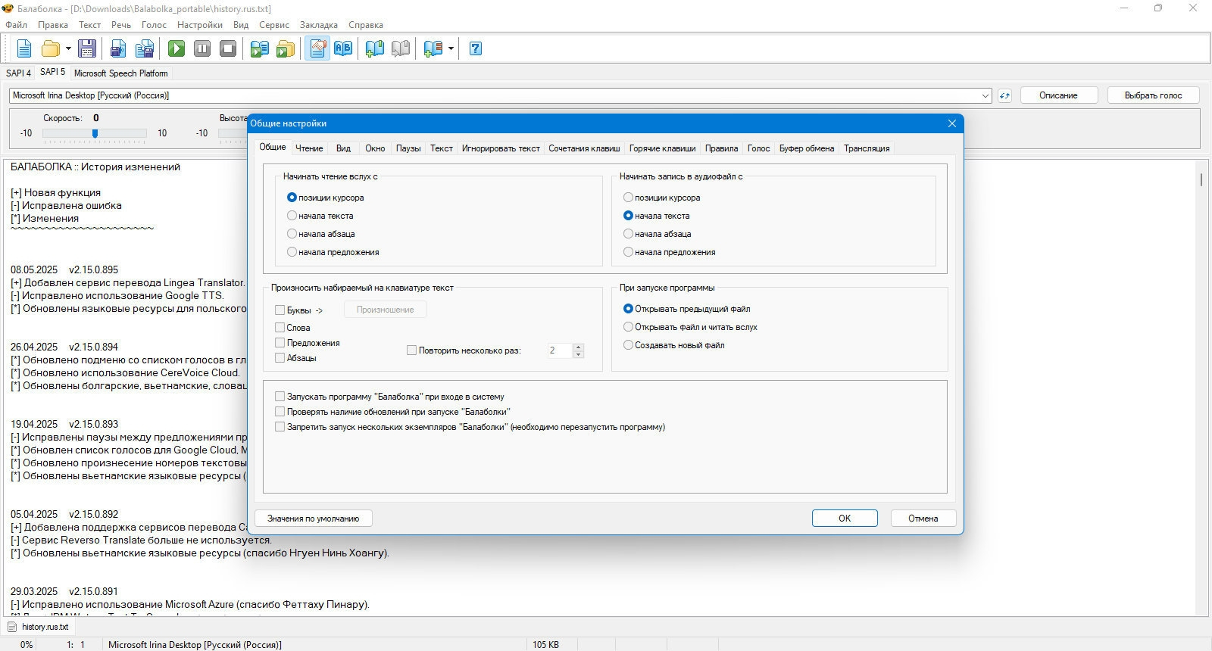
Task: Click the Описание button
Action: [1058, 95]
